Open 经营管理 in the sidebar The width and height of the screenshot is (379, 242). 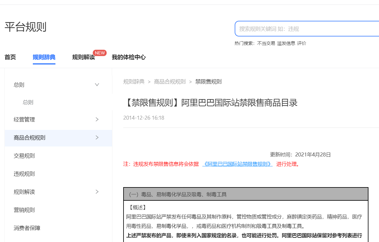coord(24,119)
